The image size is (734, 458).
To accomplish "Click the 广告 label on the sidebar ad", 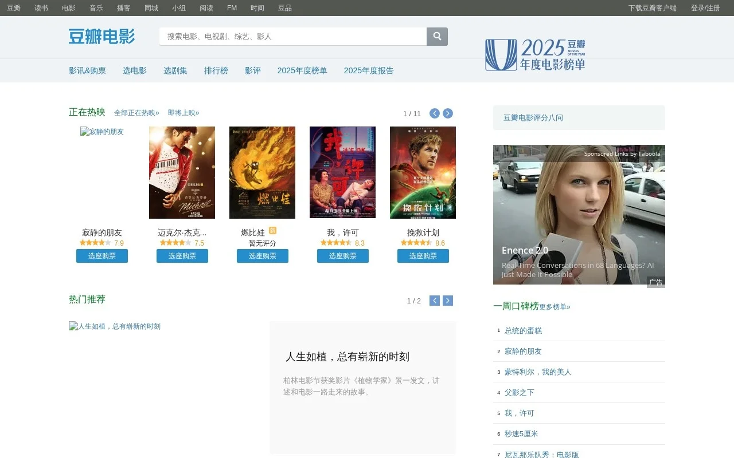I will 656,282.
